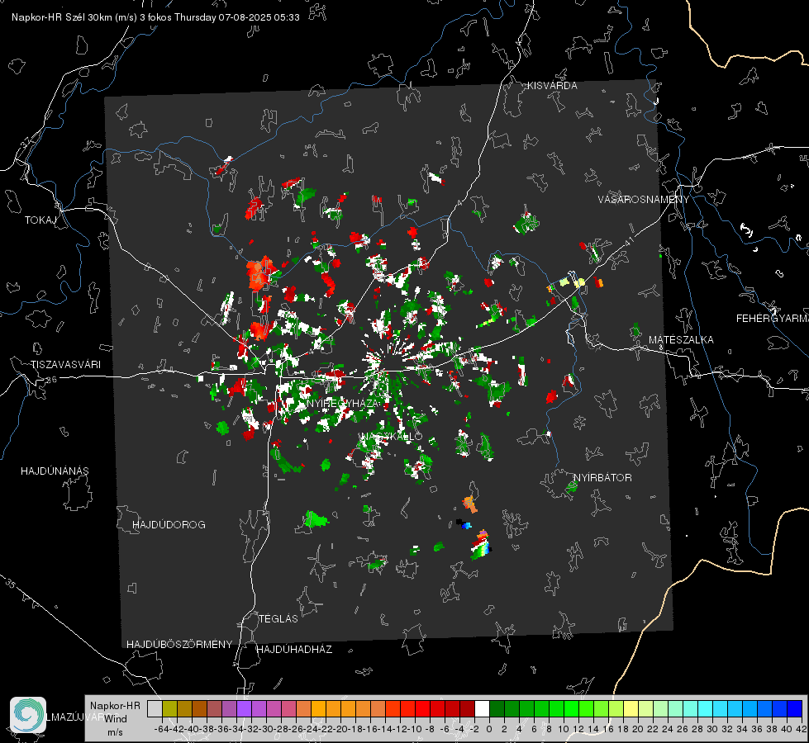This screenshot has height=743, width=809.
Task: Pick the cyan swatch between 28 and 30
Action: pyautogui.click(x=706, y=708)
